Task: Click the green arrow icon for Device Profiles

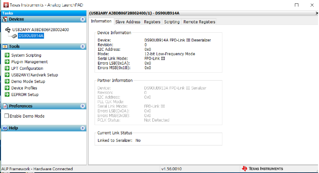Action: click(x=7, y=88)
